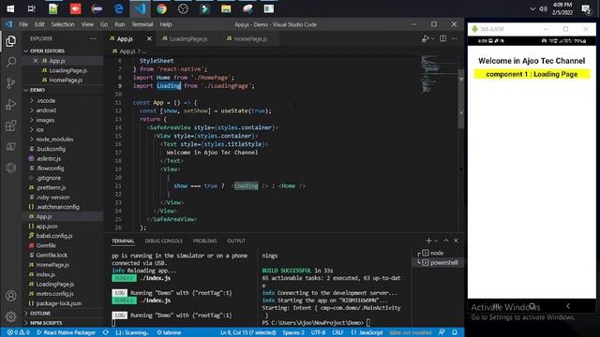Click the Run Code icon in editor toolbar

(425, 38)
